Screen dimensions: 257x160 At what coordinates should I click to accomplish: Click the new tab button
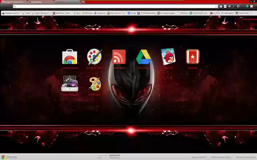[83, 2]
